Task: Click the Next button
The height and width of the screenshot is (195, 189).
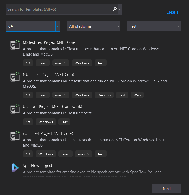Action: (x=167, y=188)
